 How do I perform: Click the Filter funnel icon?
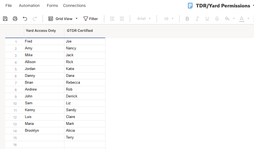85,19
